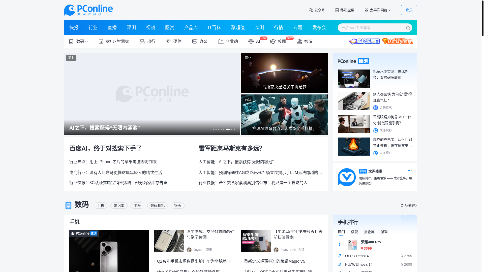
Task: Click the 企业站 building icon
Action: coord(221,42)
